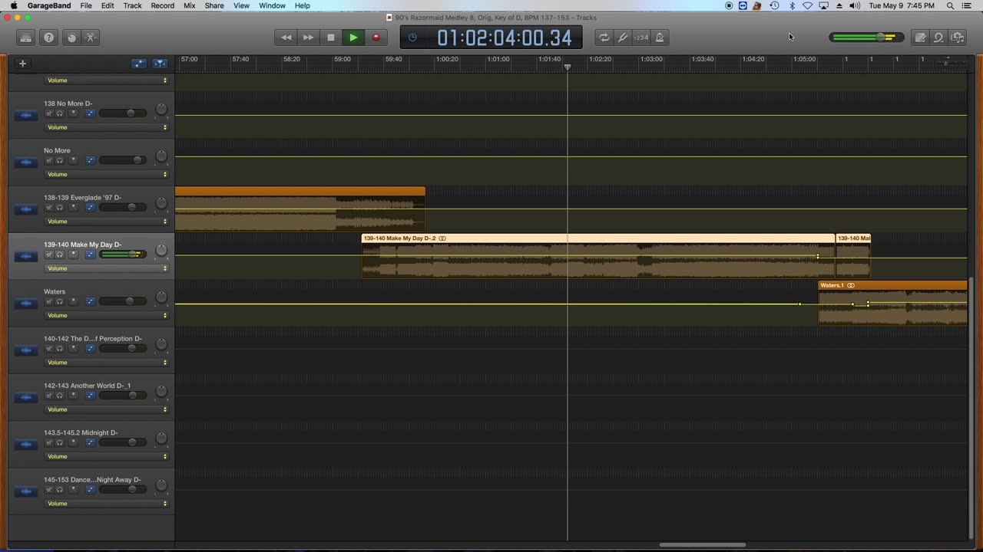This screenshot has width=983, height=552.
Task: Toggle automation button on No More track
Action: 90,160
